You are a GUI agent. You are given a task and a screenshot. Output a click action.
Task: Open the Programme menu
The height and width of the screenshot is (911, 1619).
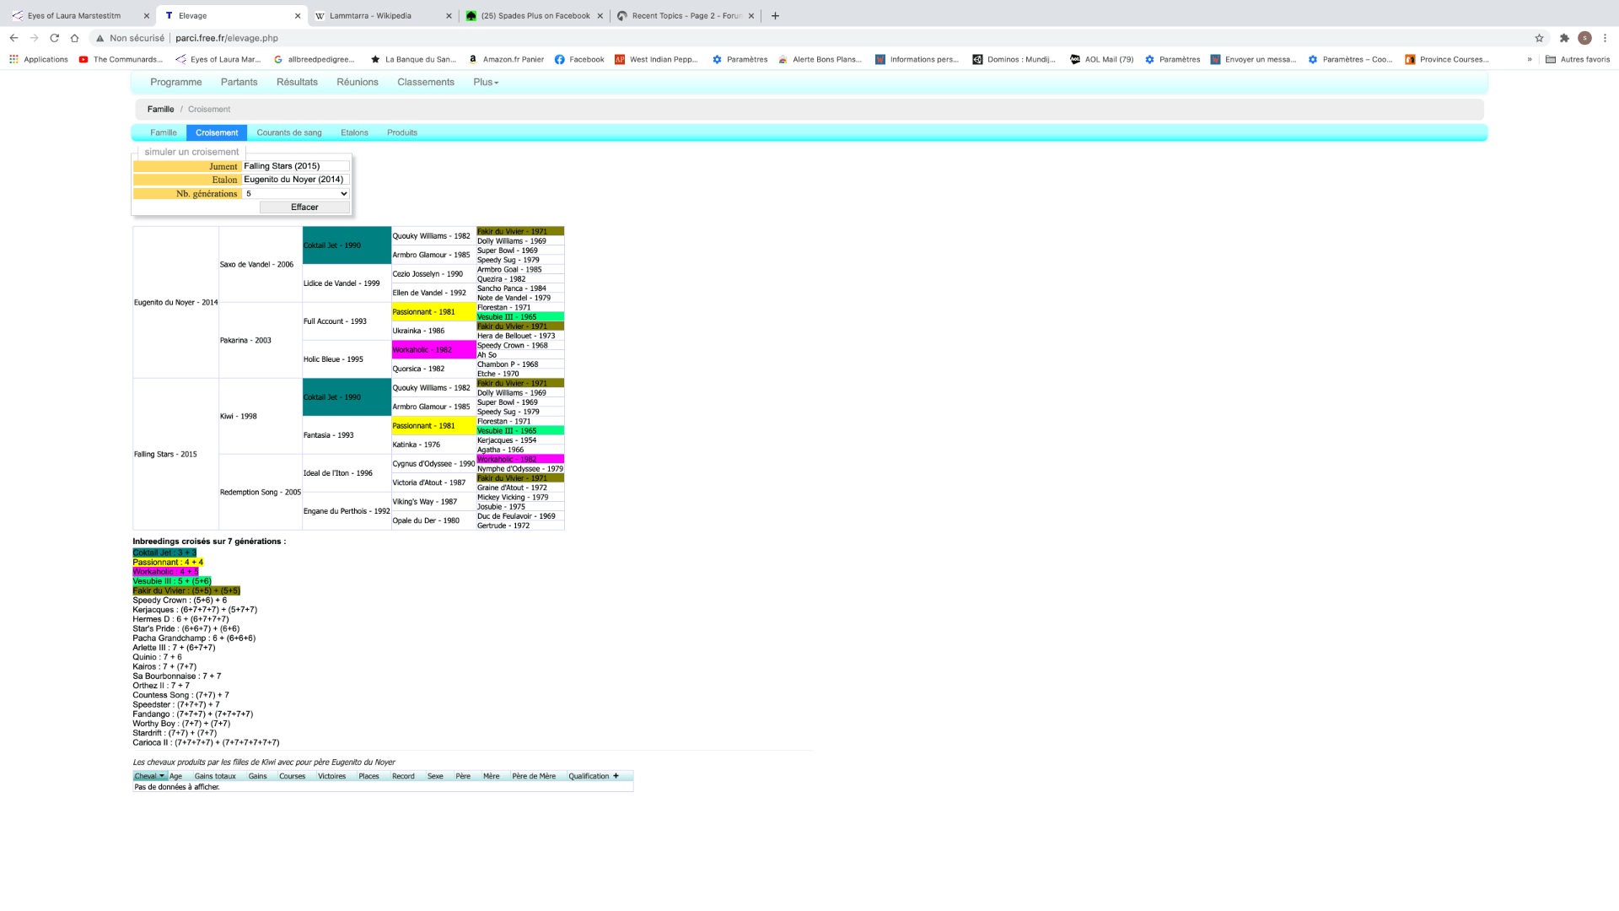[175, 82]
